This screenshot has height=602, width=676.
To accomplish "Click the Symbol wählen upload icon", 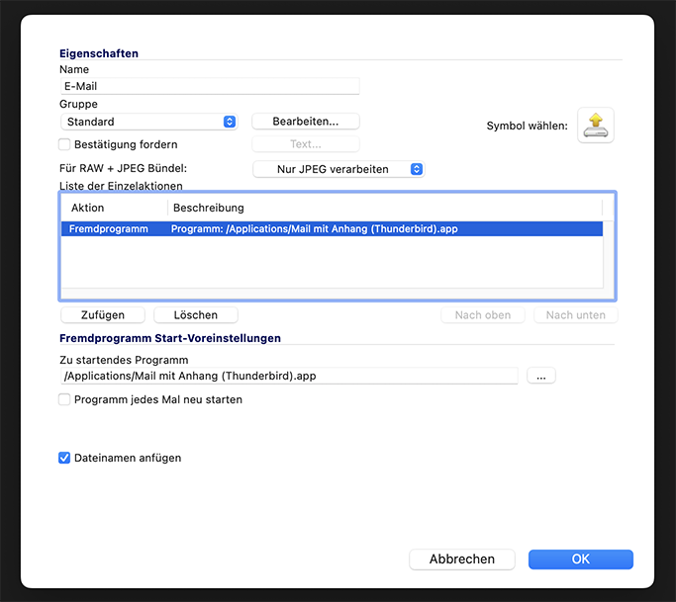I will (x=596, y=126).
